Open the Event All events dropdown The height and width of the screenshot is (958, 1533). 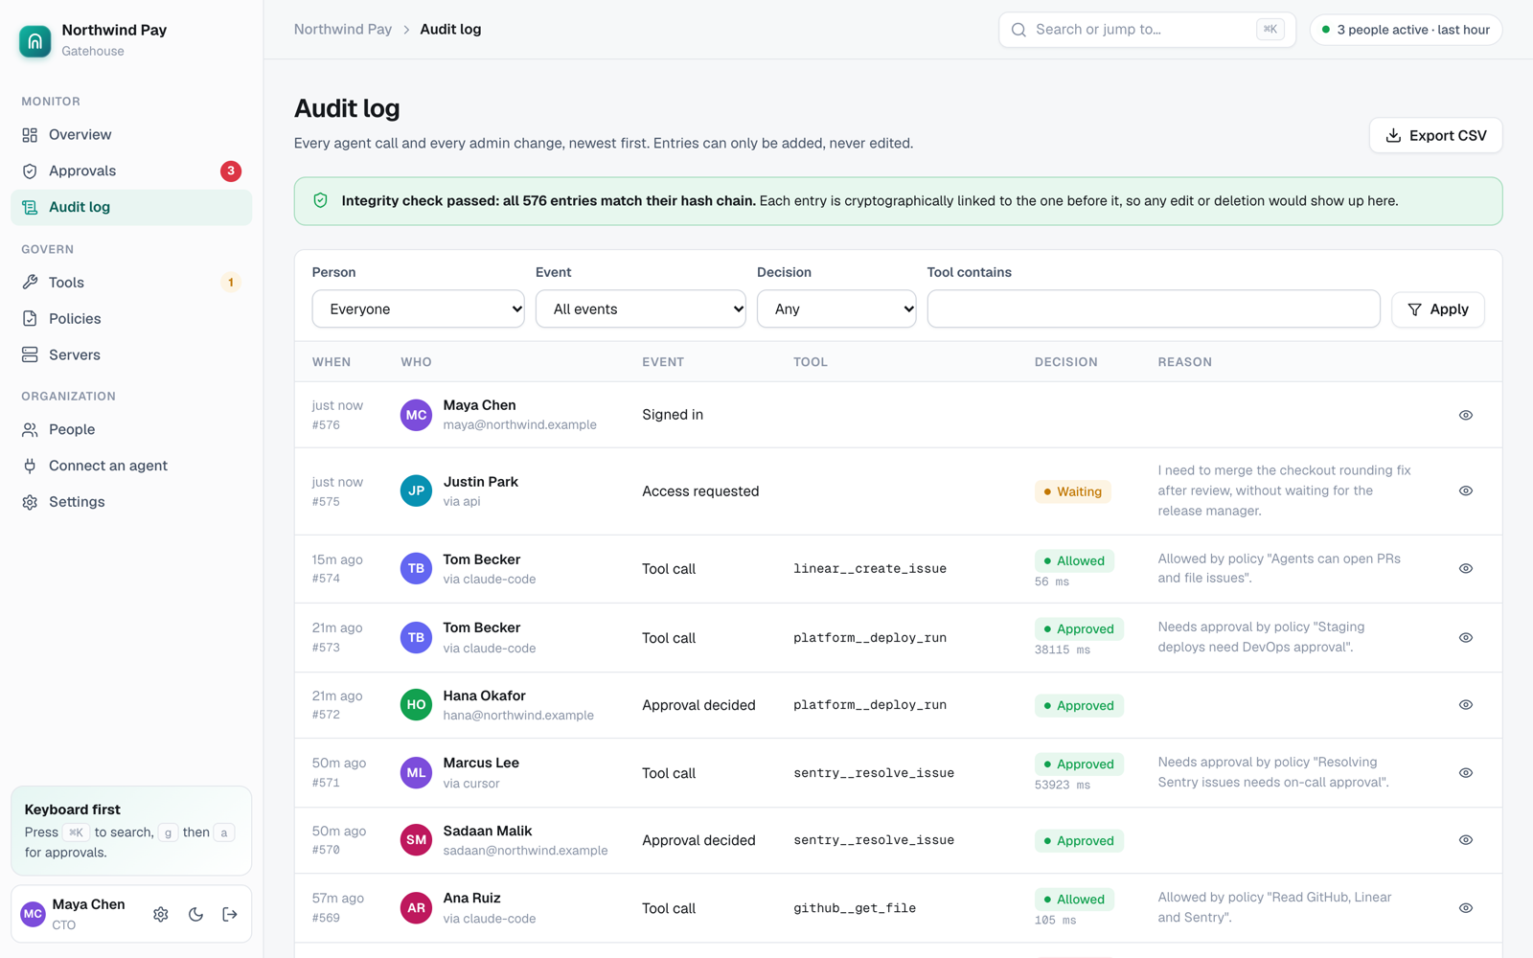pyautogui.click(x=640, y=309)
